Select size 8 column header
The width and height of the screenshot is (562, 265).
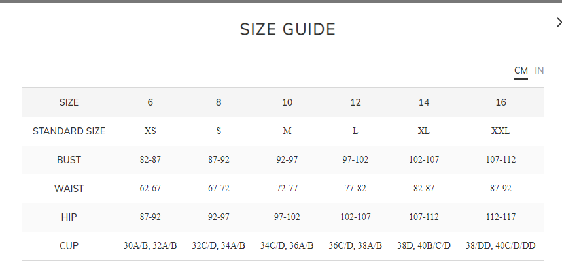pos(219,102)
